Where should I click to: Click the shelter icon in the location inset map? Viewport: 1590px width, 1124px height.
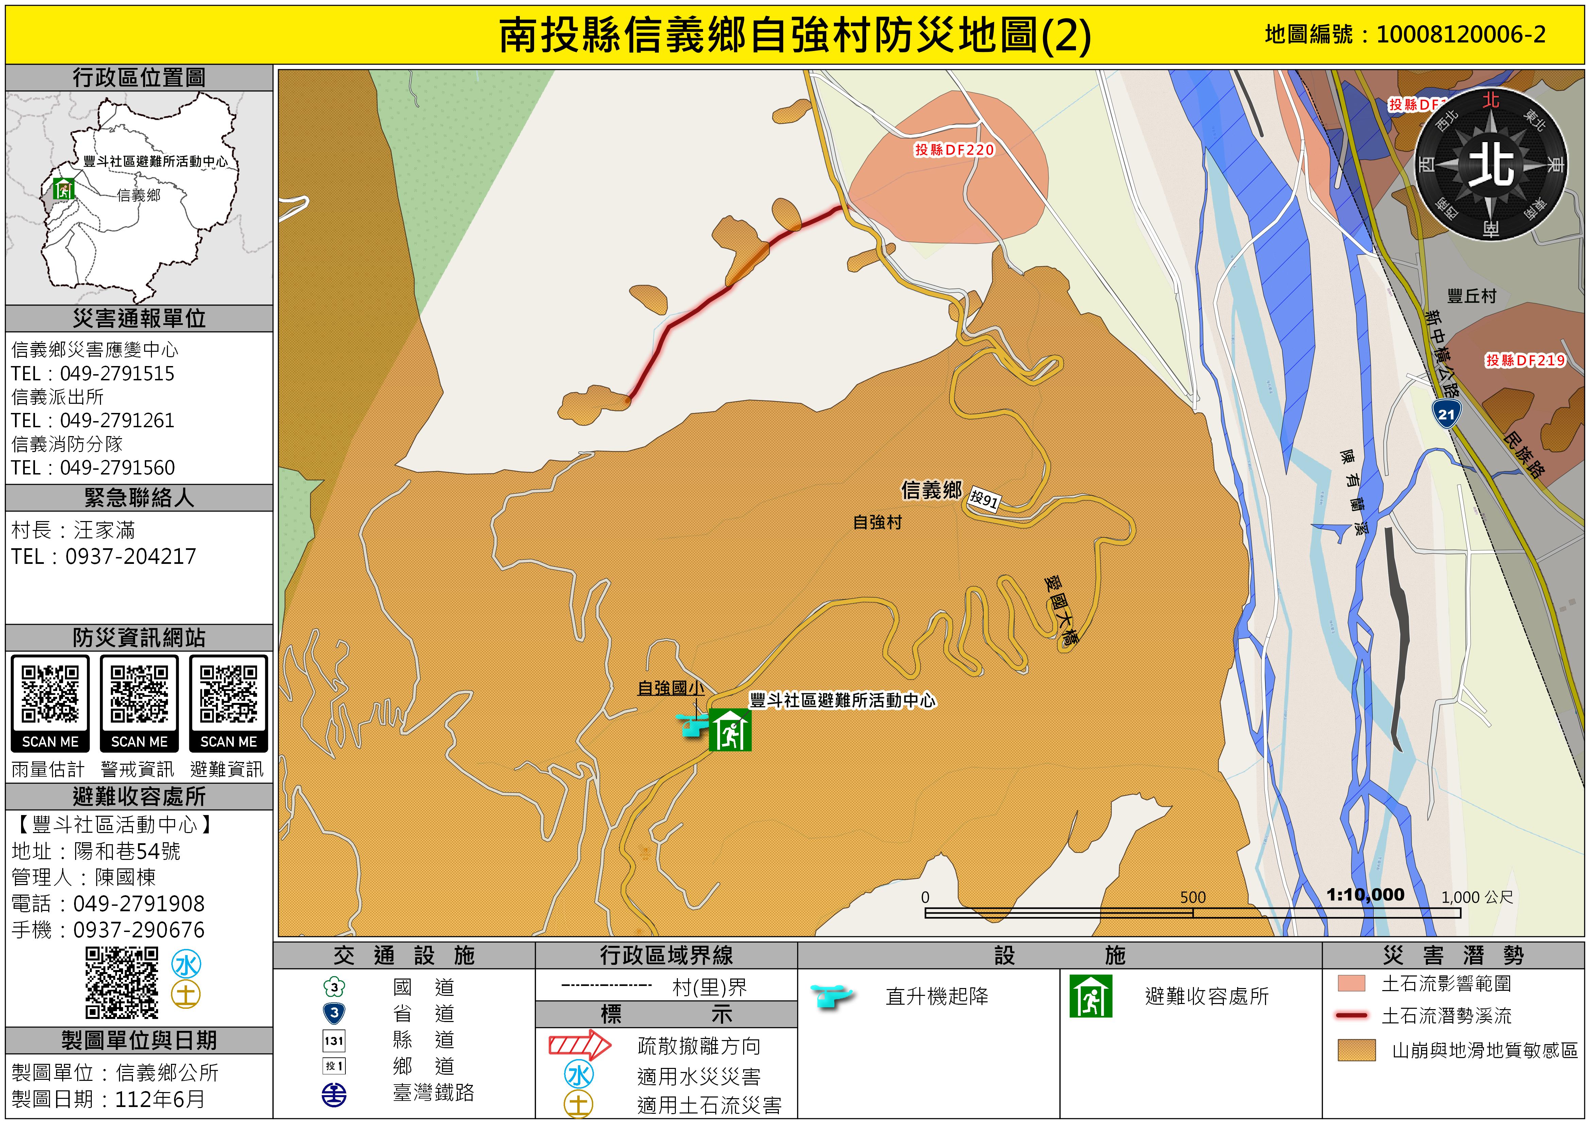[64, 188]
